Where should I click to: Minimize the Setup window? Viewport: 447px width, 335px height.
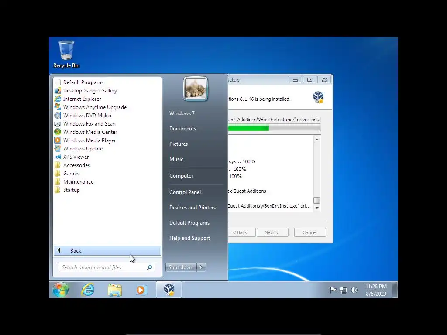(296, 80)
